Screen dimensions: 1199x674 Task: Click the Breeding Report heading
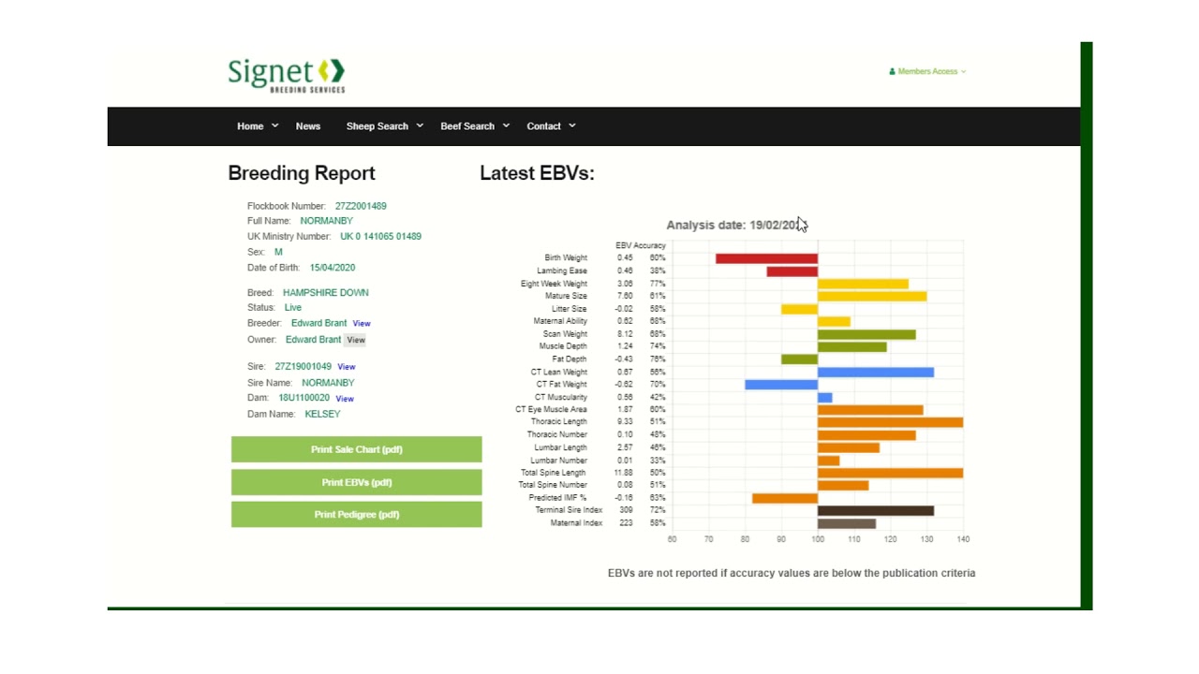(302, 173)
